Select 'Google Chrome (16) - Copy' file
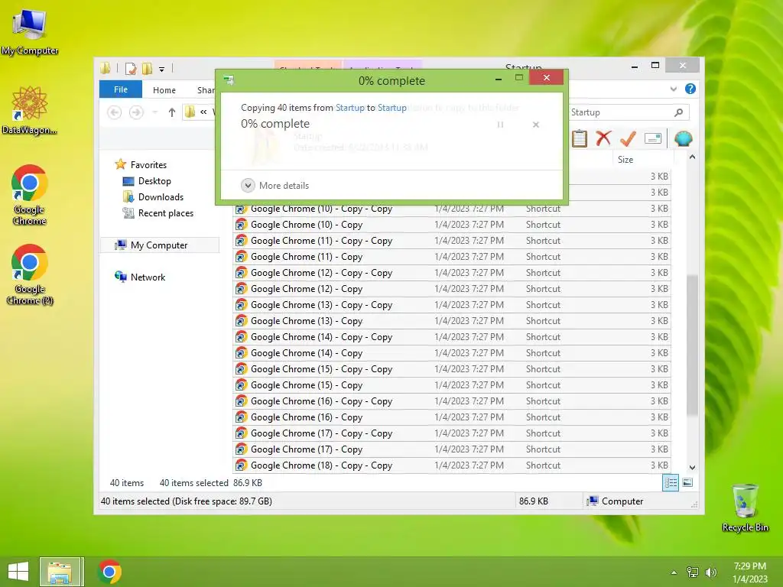This screenshot has width=783, height=587. point(451,417)
